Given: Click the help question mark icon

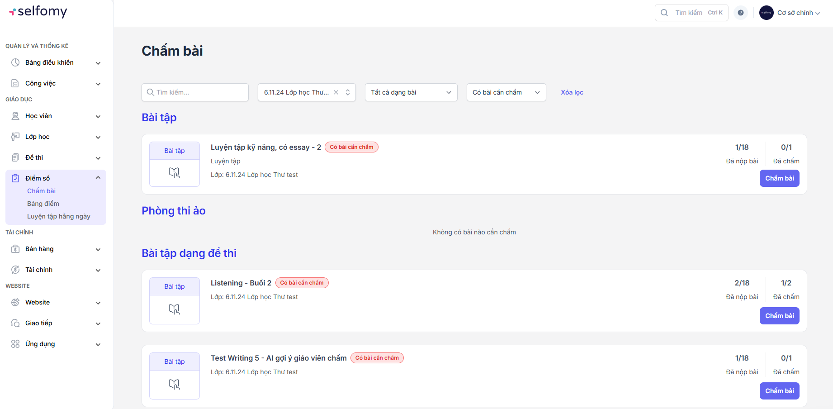Looking at the screenshot, I should pyautogui.click(x=741, y=13).
